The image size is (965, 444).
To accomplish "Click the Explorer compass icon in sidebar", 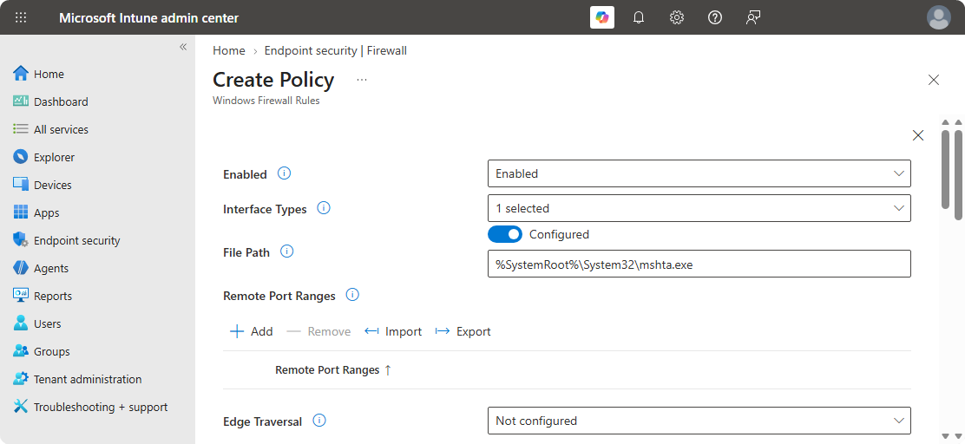I will click(x=21, y=157).
